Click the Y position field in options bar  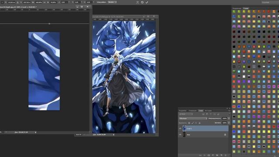pos(26,2)
